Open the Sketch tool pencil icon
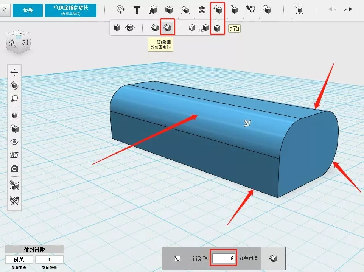 [x=250, y=9]
